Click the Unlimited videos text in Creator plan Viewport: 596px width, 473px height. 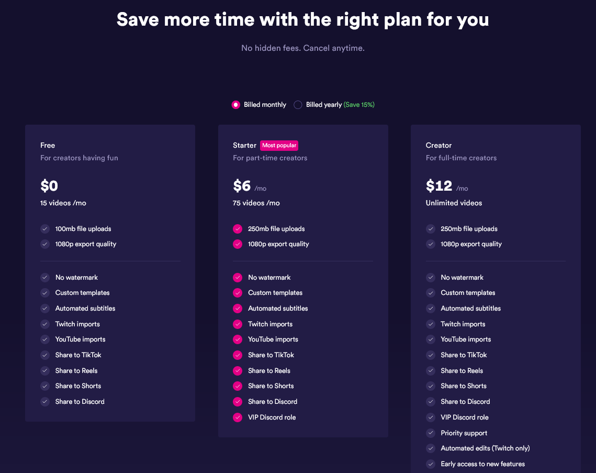pos(454,203)
